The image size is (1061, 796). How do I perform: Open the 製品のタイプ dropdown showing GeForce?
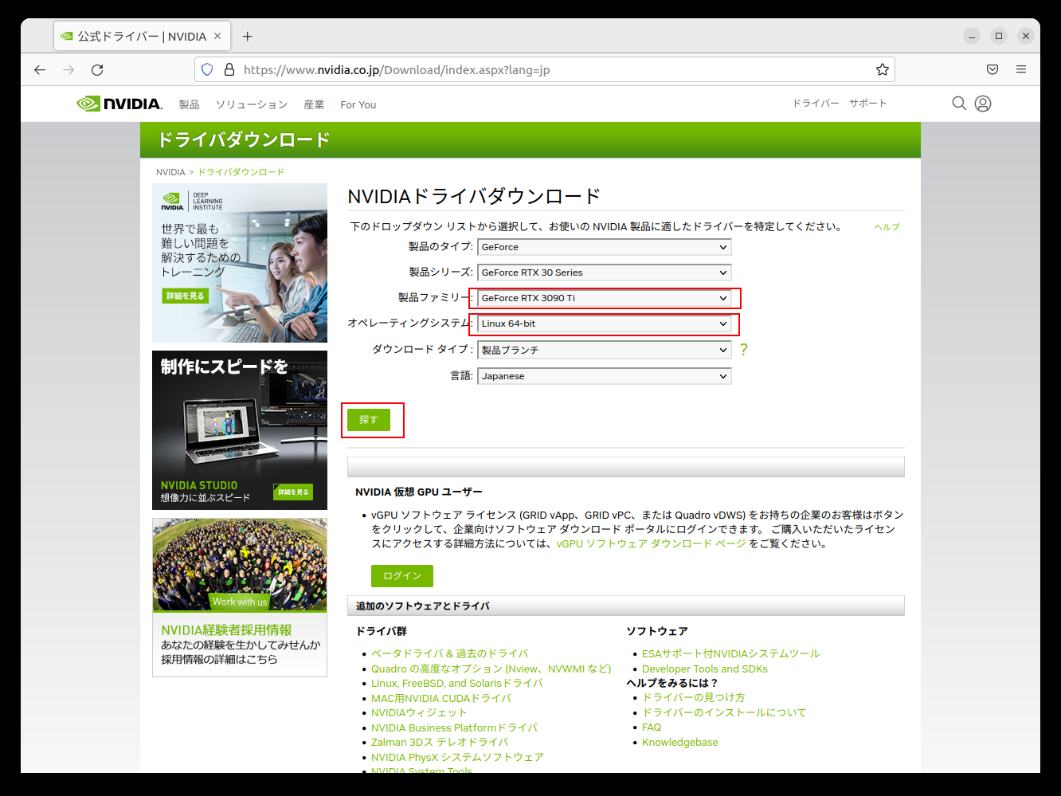(x=605, y=247)
